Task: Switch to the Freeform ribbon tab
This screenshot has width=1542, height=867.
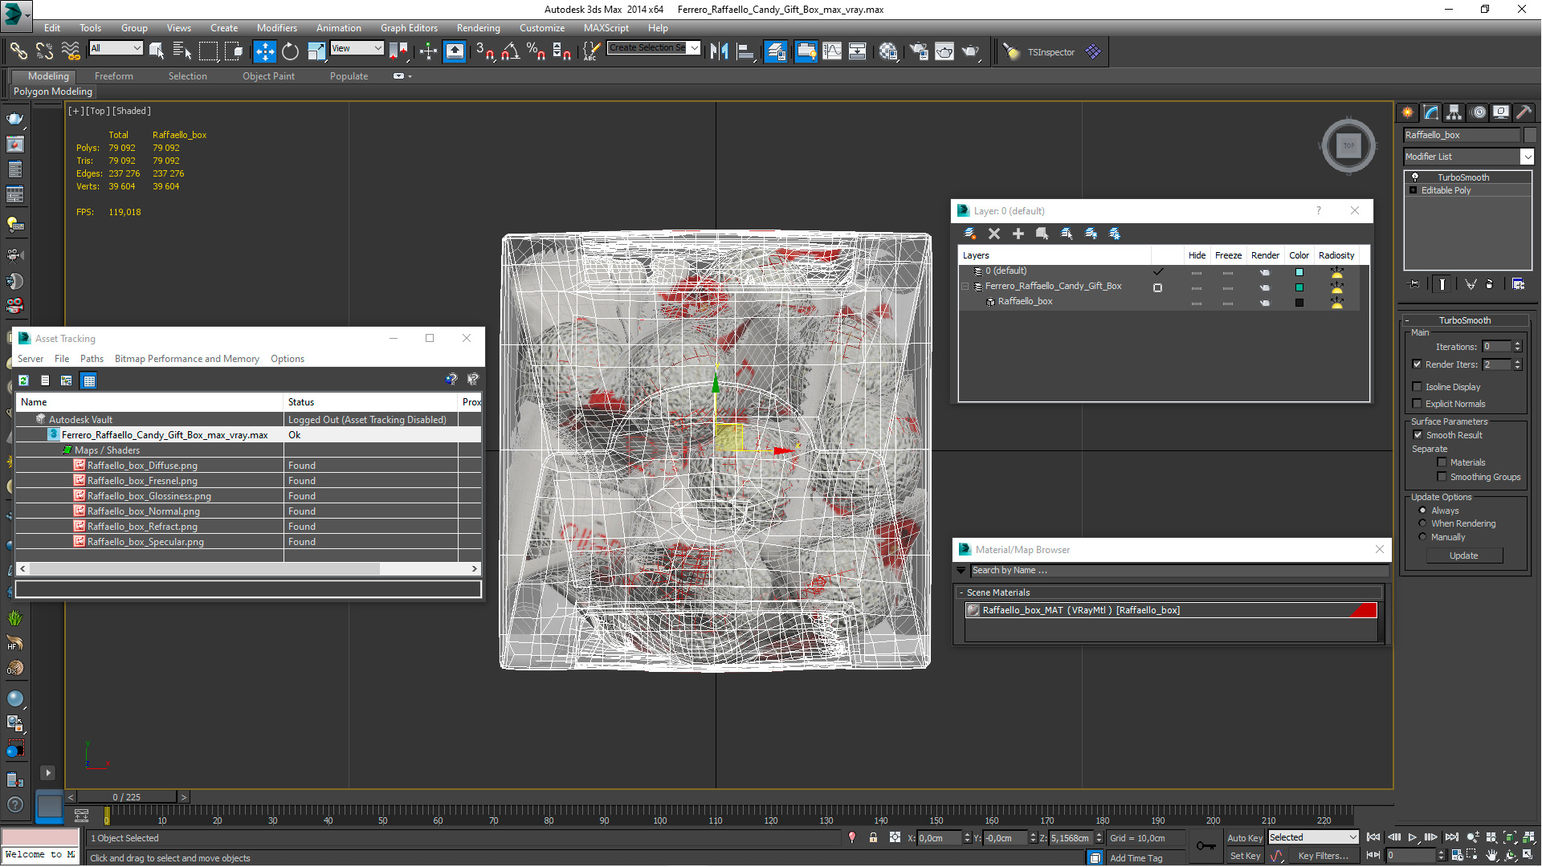Action: tap(114, 76)
